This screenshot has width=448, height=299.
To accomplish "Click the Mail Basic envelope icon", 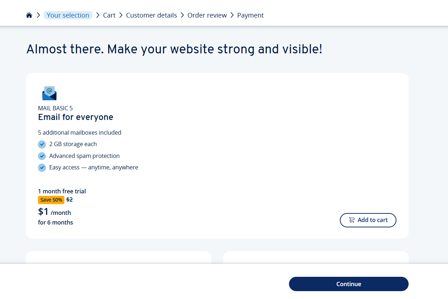I will coord(49,93).
